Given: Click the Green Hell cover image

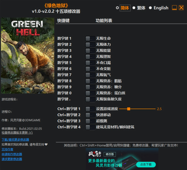Looking at the screenshot, I should coord(27,56).
